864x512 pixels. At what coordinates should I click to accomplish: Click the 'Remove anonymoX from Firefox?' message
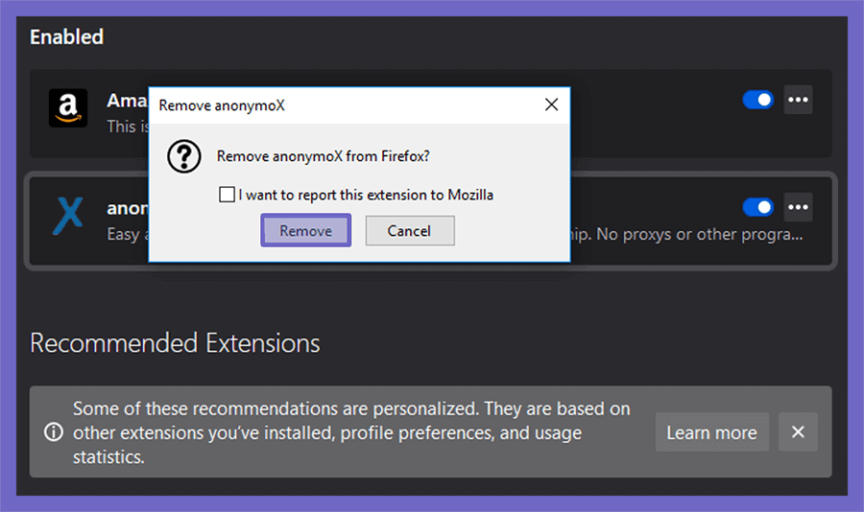pyautogui.click(x=323, y=156)
